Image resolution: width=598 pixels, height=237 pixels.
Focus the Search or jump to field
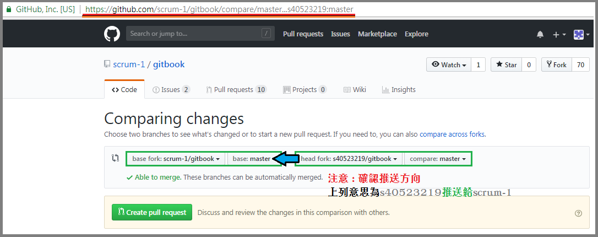(x=200, y=34)
